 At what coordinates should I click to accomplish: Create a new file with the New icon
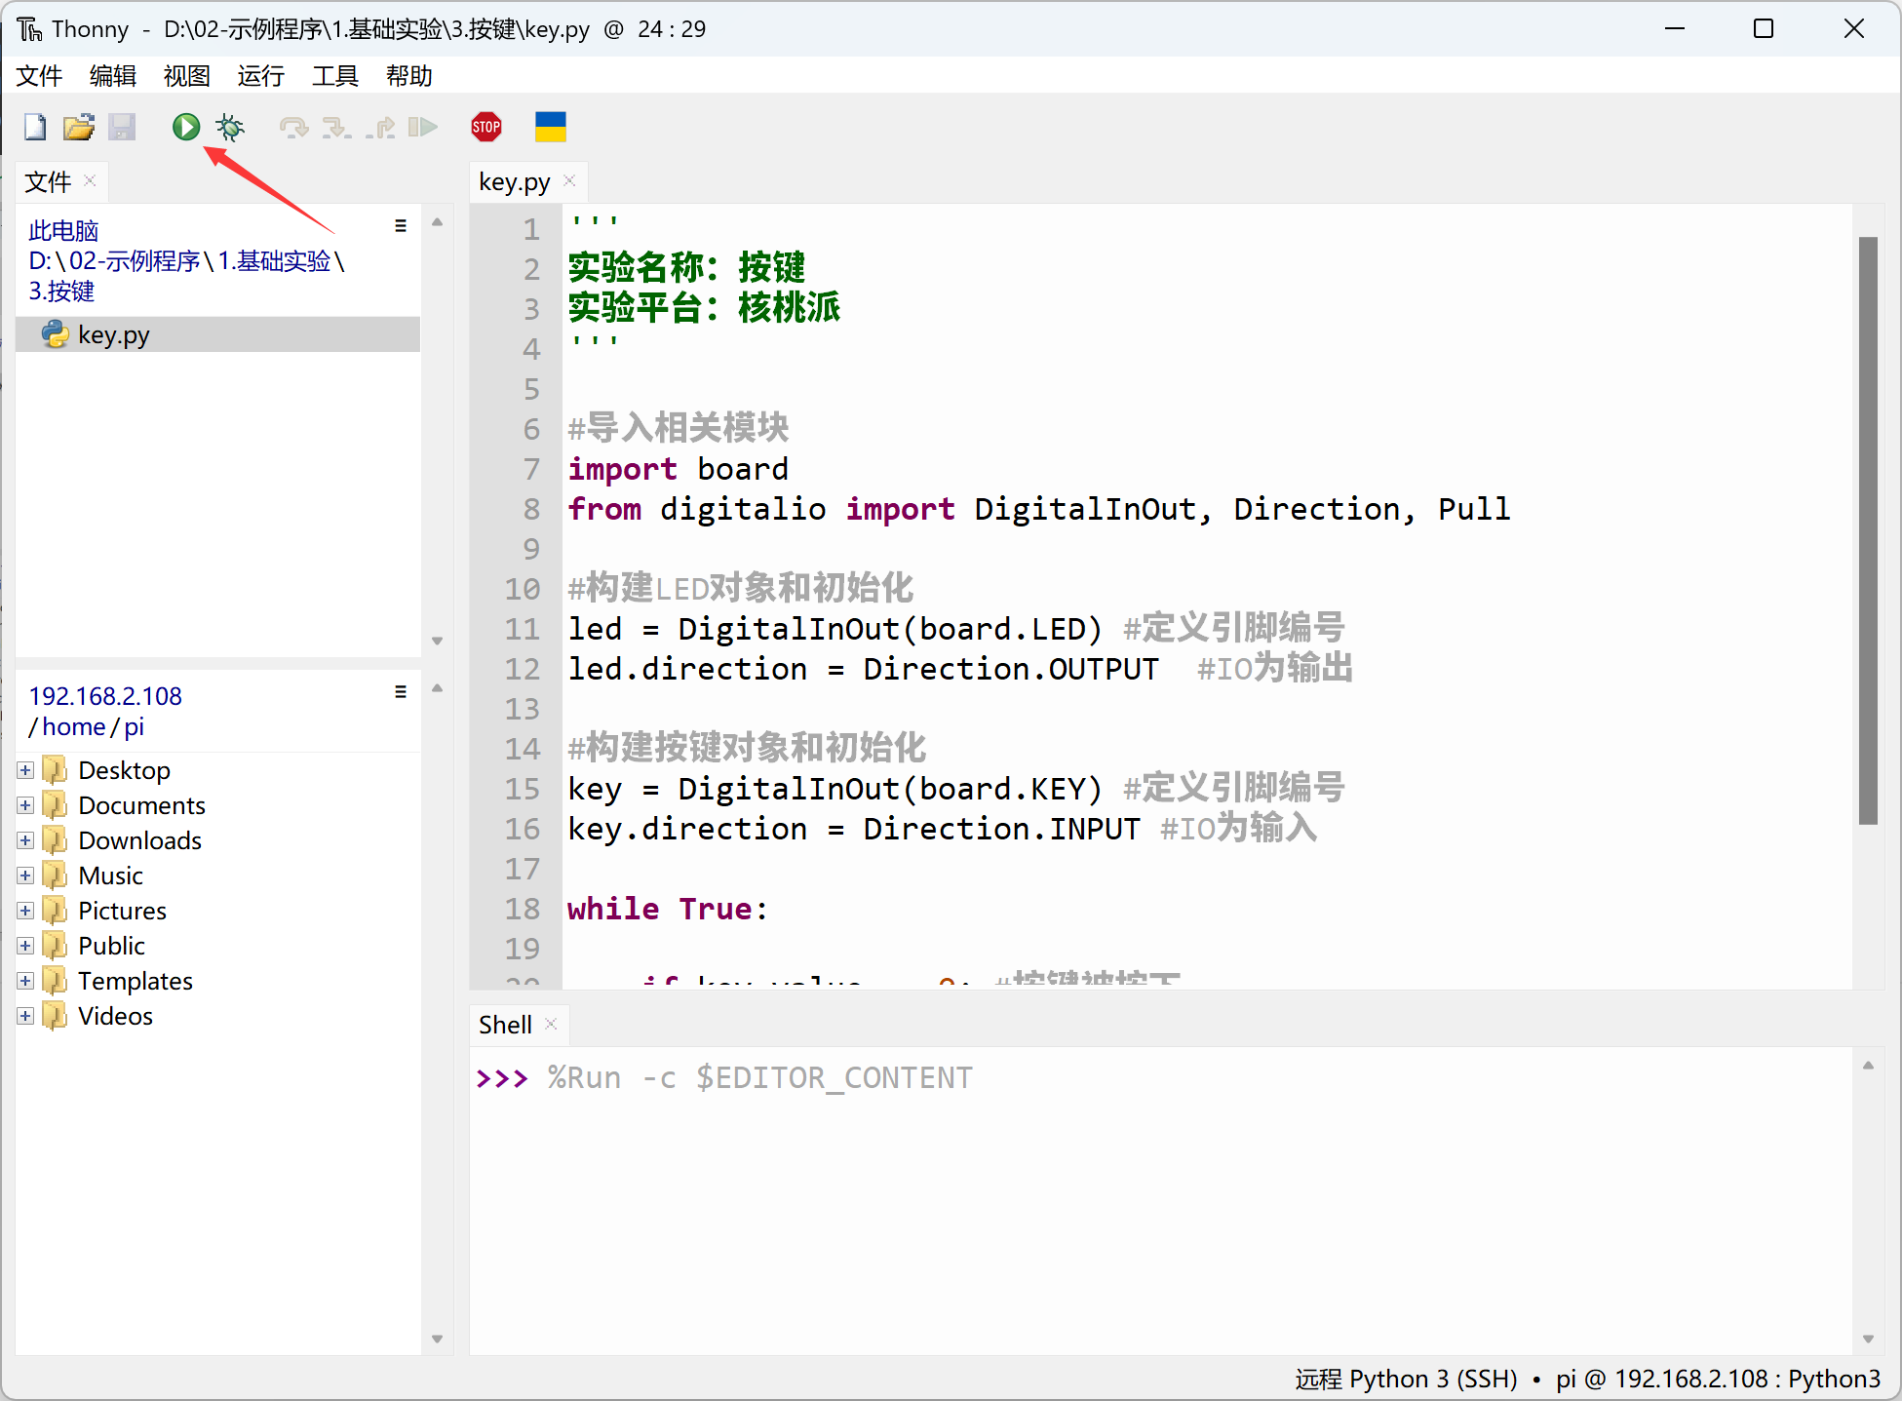[x=35, y=127]
